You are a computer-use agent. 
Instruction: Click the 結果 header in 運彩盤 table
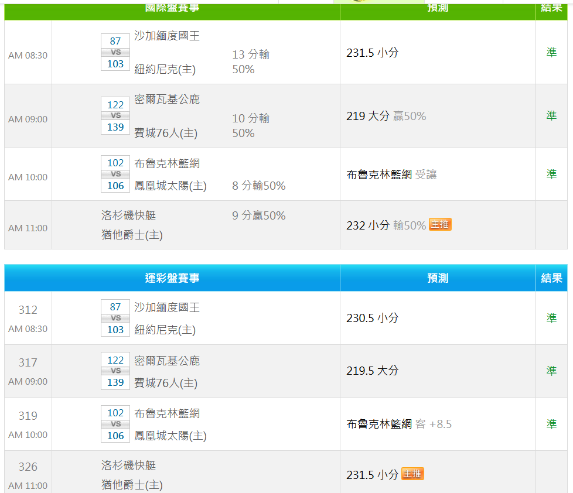tap(551, 278)
